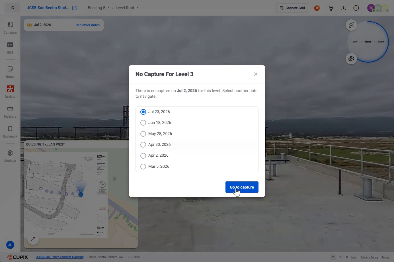The image size is (394, 262).
Task: Open the Level Roof dropdown
Action: click(x=127, y=8)
